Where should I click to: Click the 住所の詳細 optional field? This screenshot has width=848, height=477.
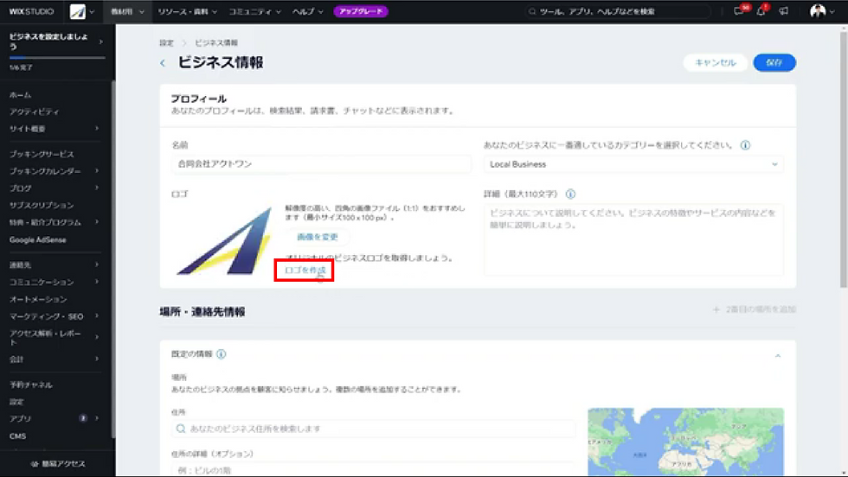click(373, 469)
